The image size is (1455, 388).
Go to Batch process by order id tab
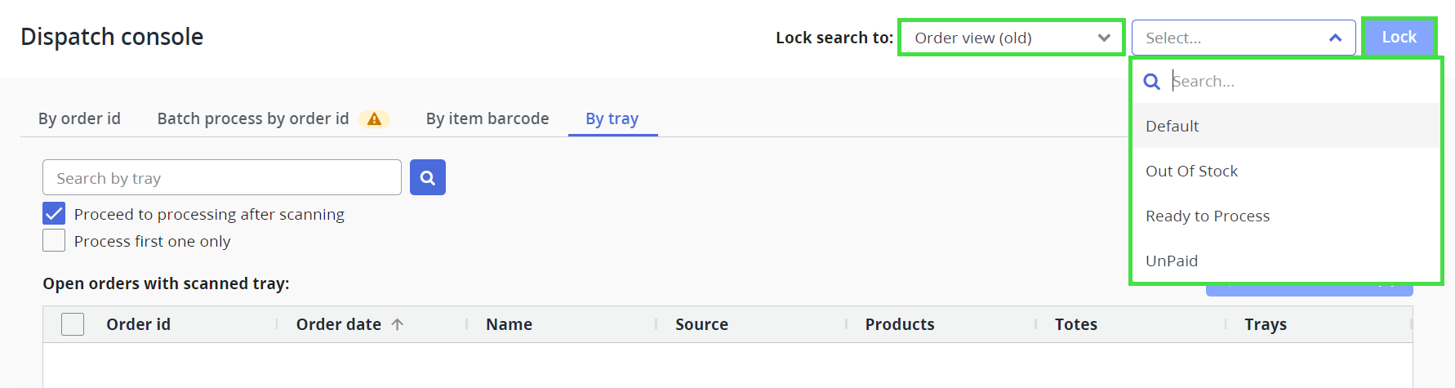pos(253,118)
